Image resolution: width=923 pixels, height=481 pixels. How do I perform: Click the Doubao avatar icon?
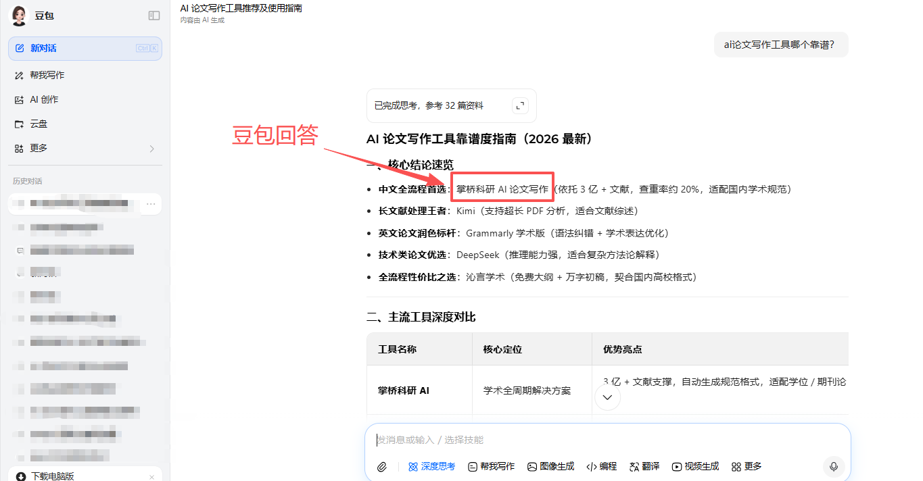click(19, 16)
